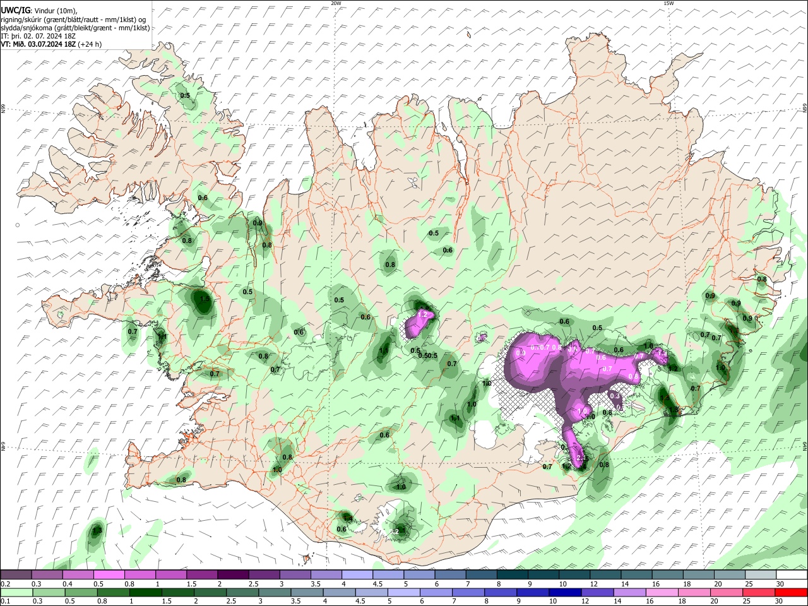Screen dimensions: 808x606
Task: Choose the pale grey 25 swatch in snow row
Action: click(x=761, y=574)
